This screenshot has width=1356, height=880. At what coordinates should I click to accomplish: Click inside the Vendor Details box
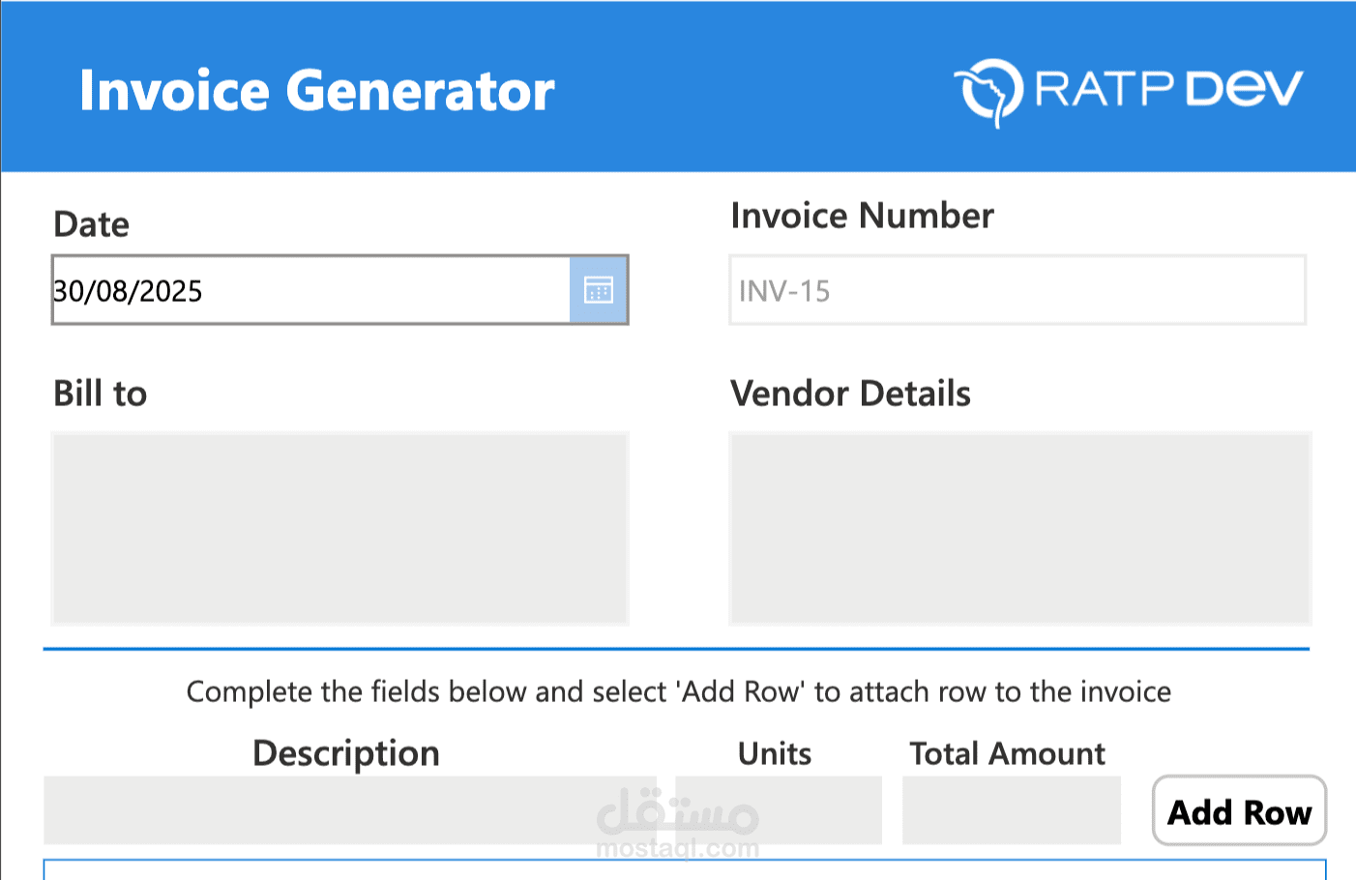pyautogui.click(x=1017, y=528)
